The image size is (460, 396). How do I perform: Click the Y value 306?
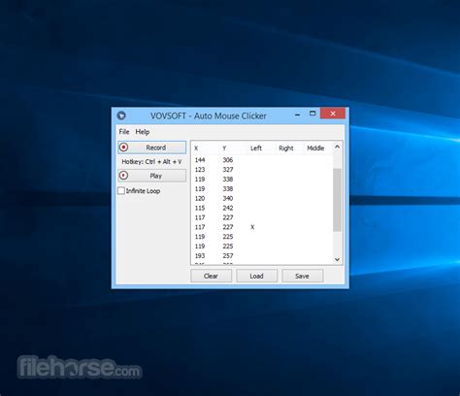coord(228,160)
